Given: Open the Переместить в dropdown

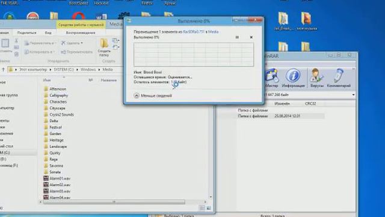Looking at the screenshot, I should click(x=40, y=43).
